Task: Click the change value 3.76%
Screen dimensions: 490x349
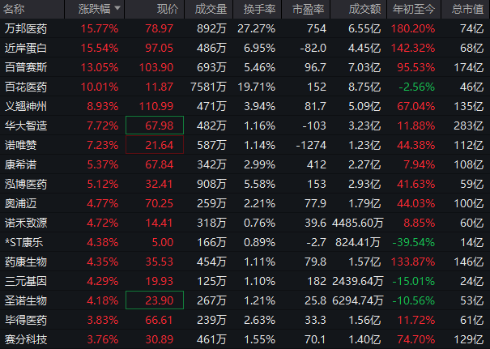Action: [103, 339]
